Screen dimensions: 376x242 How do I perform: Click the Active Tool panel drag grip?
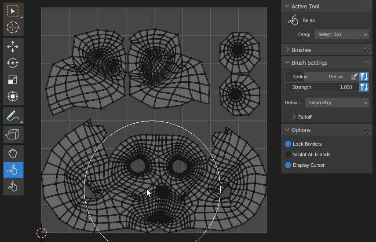tap(366, 6)
